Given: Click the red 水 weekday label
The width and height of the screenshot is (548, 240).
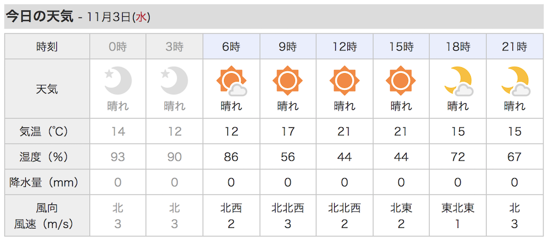Looking at the screenshot, I should click(x=141, y=17).
